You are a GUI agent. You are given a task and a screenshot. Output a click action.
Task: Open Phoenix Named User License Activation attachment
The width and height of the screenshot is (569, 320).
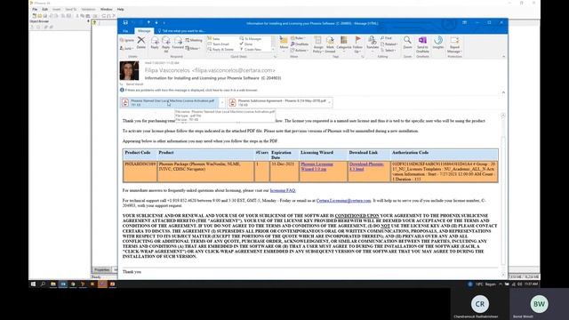click(x=170, y=103)
